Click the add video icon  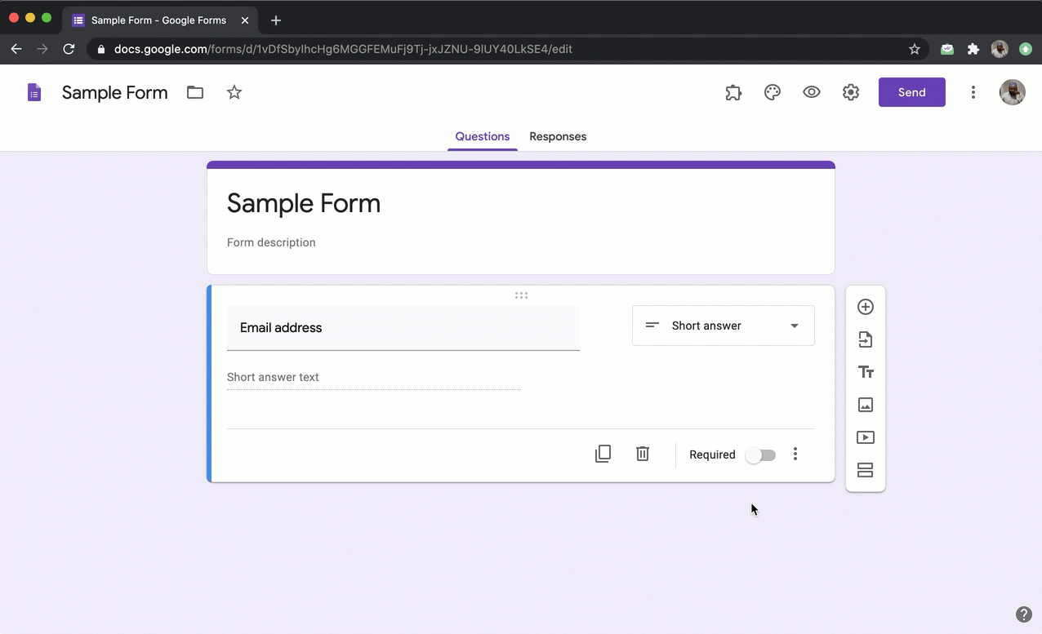(866, 437)
